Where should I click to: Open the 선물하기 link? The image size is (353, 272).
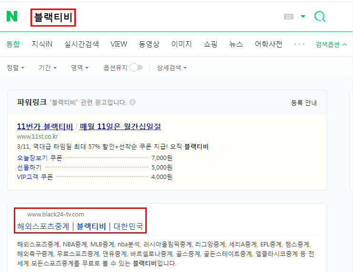coord(29,167)
